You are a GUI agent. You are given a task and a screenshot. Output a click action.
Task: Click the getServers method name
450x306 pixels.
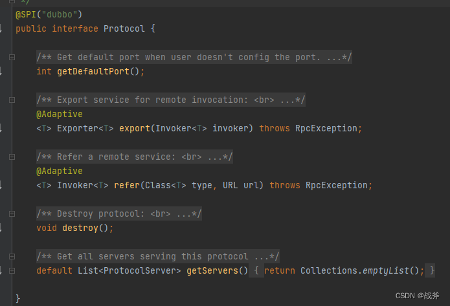[212, 270]
